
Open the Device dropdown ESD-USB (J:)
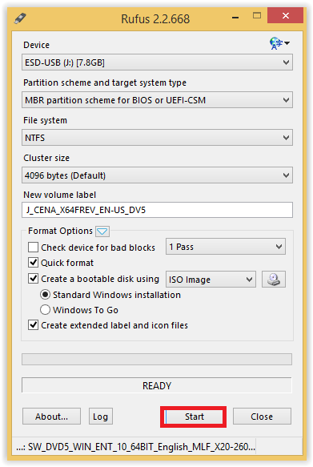coord(157,62)
